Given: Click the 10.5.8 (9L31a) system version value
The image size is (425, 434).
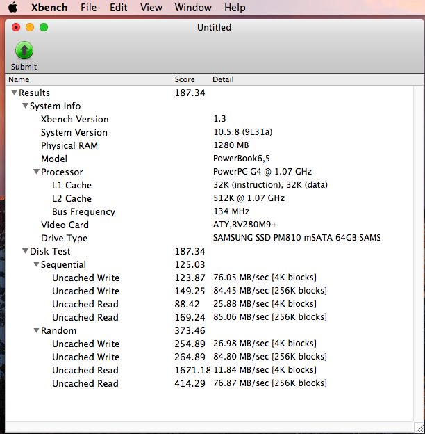Looking at the screenshot, I should 242,132.
